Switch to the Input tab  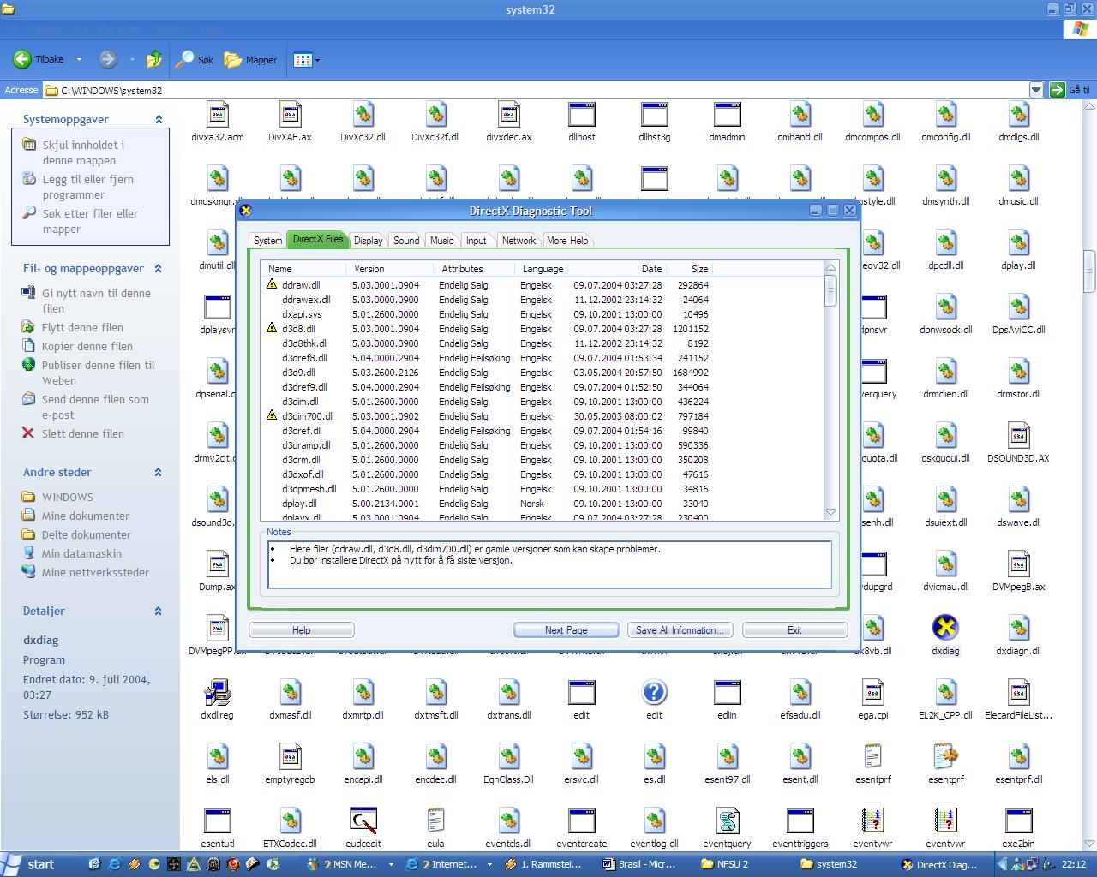point(477,241)
